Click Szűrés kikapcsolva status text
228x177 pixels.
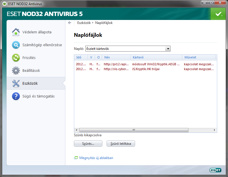pos(88,135)
